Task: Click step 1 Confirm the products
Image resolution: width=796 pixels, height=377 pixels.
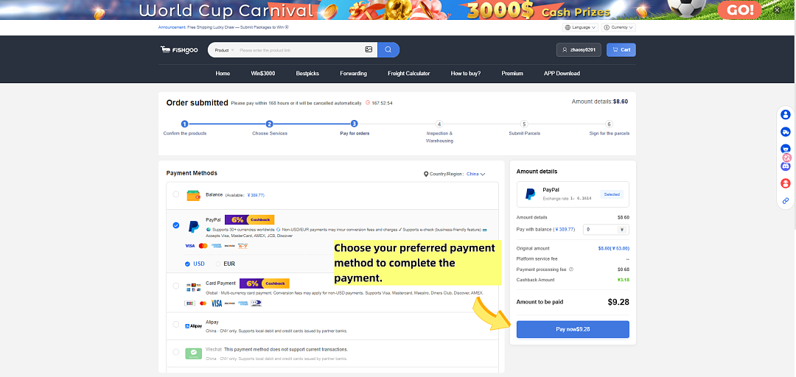Action: [185, 128]
